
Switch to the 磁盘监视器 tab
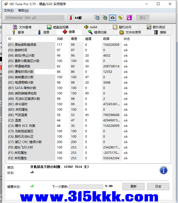(x=58, y=27)
